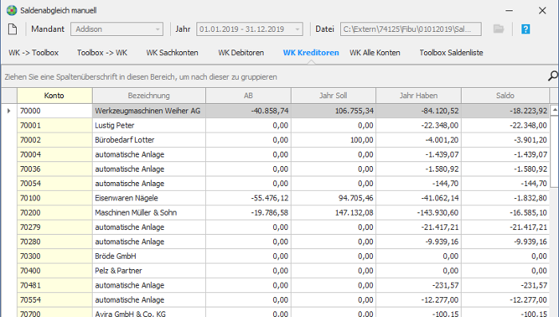This screenshot has width=559, height=317.
Task: Switch to the WK -> Toolbox tab
Action: click(34, 53)
